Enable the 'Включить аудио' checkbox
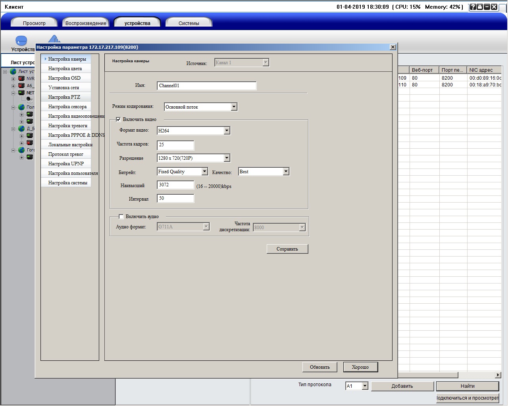This screenshot has width=508, height=406. click(x=121, y=216)
